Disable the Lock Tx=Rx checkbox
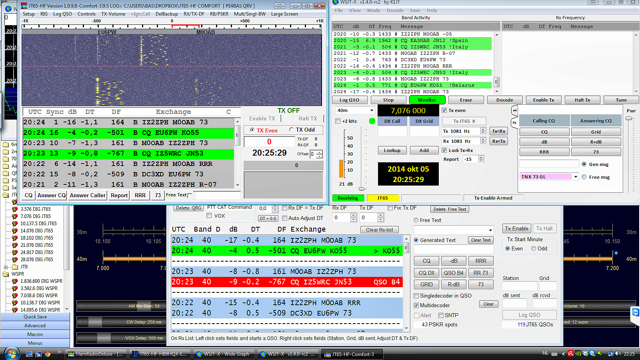The height and width of the screenshot is (360, 640). [x=444, y=150]
